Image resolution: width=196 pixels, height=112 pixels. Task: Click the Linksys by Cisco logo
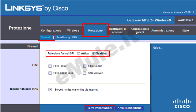(36, 8)
